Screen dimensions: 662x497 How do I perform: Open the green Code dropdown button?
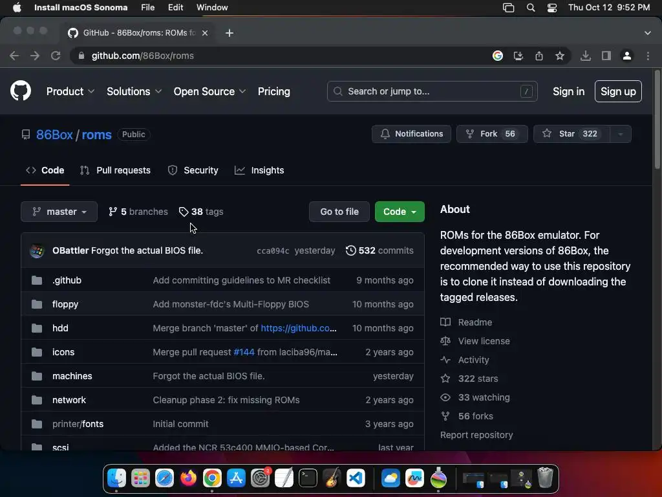(x=400, y=212)
